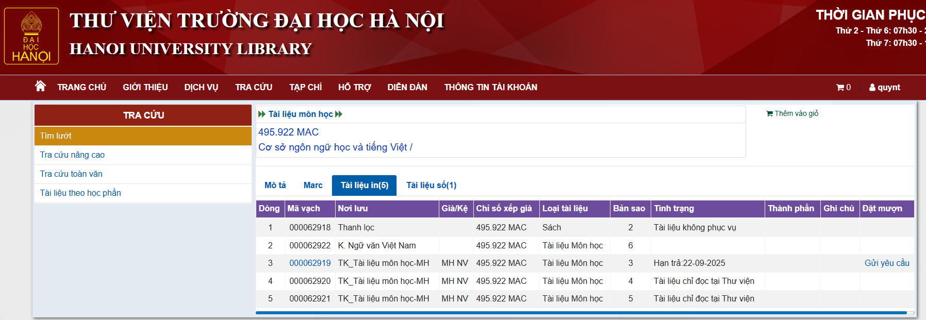Click the Hanoi University logo
This screenshot has height=320, width=926.
(x=31, y=36)
